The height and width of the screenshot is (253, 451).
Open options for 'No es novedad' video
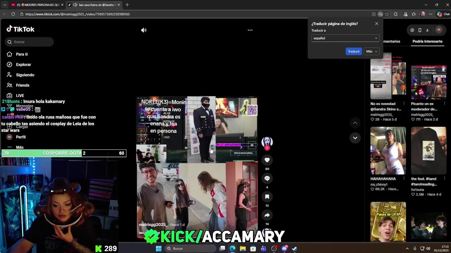pos(404,104)
